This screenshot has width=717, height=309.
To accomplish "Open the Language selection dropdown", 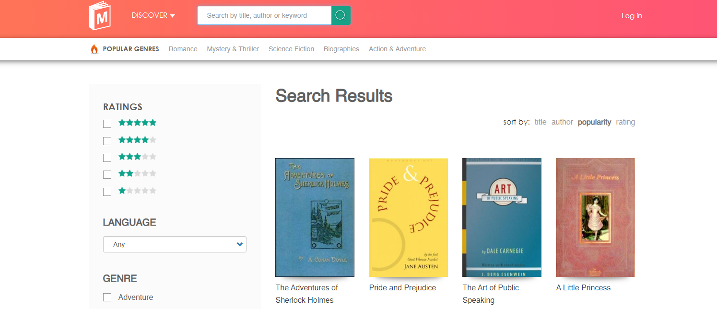I will 175,244.
